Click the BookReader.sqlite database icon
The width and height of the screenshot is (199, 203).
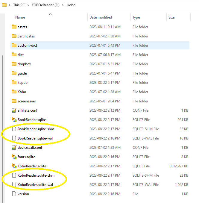(14, 119)
